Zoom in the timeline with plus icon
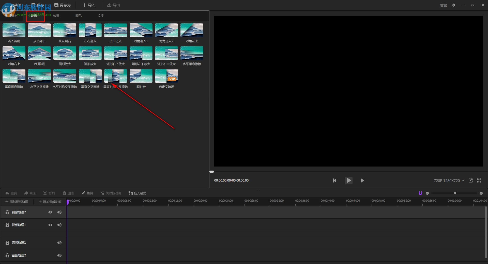 pos(481,193)
